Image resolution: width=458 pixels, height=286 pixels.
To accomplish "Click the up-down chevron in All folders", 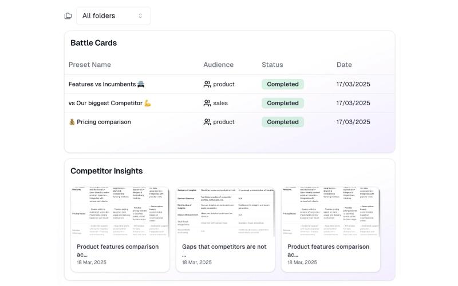I will tap(140, 16).
